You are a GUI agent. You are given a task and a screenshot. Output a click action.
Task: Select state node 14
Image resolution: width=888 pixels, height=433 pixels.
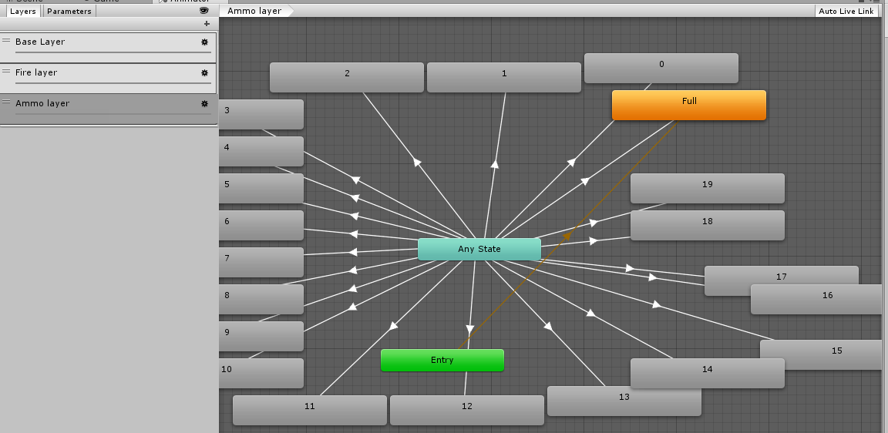(x=708, y=373)
